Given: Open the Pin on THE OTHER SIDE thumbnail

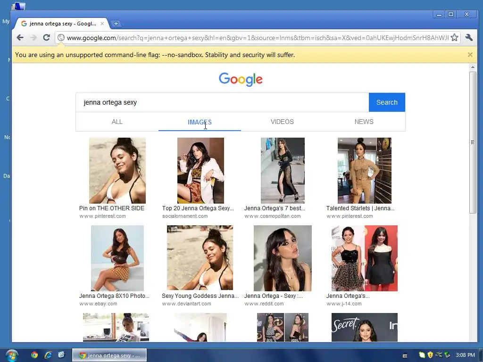Looking at the screenshot, I should pyautogui.click(x=117, y=170).
